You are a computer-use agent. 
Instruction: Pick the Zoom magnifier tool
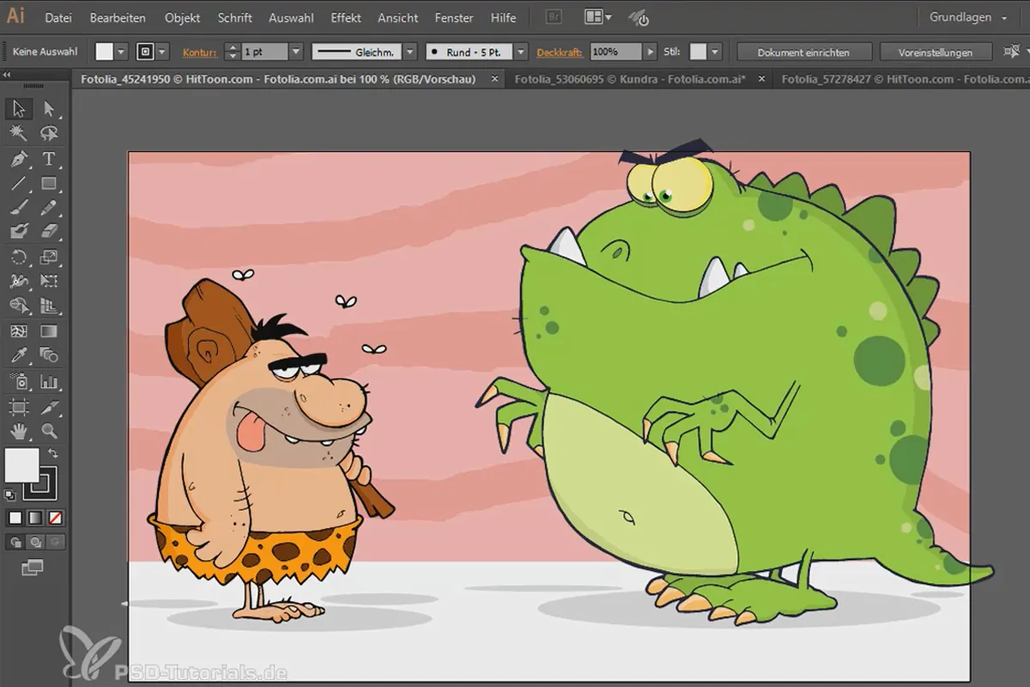(49, 431)
